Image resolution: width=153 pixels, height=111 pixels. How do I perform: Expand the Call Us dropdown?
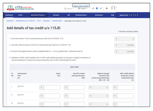(69, 9)
